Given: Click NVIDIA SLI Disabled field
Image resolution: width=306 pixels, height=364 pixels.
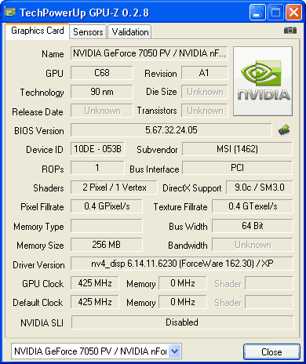Looking at the screenshot, I should point(183,322).
